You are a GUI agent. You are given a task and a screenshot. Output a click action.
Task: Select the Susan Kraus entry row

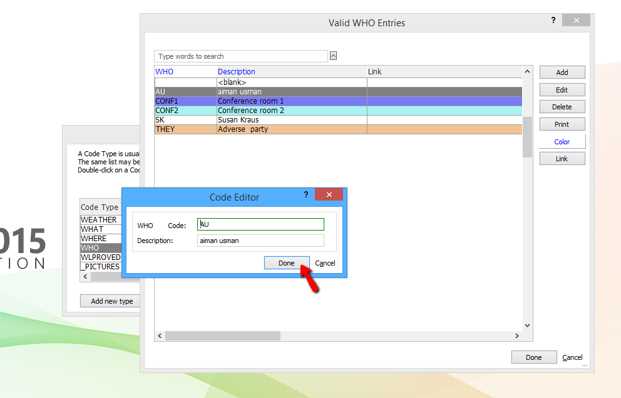[250, 119]
